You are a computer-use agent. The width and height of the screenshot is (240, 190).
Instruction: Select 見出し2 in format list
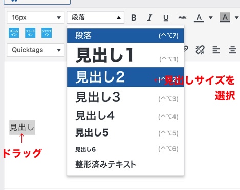125,77
